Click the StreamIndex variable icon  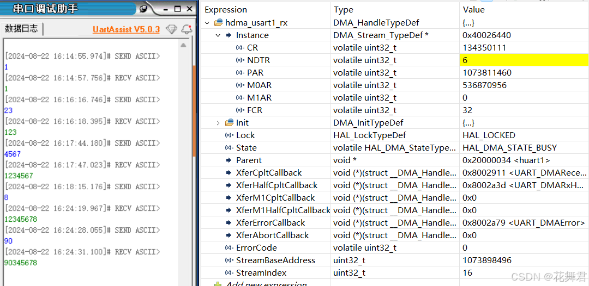click(x=229, y=272)
